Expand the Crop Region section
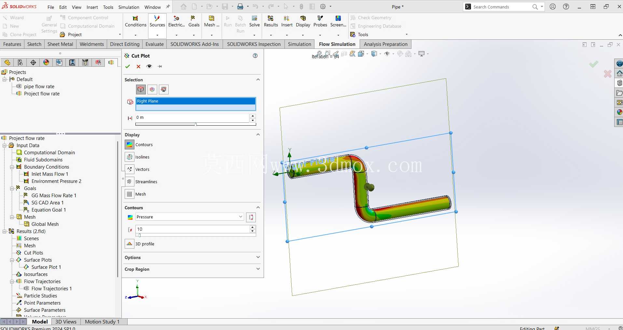Screen dimensions: 623x330 pos(192,269)
